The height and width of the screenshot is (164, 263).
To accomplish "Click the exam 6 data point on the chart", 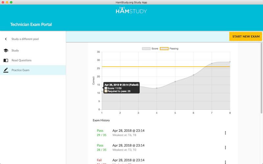I will pyautogui.click(x=193, y=75).
